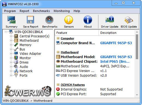Click the chipset icon beside Motherboard Chipset
142x105 pixels.
[58, 61]
